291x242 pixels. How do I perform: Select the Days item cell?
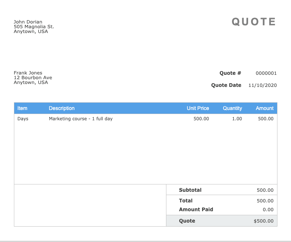pyautogui.click(x=23, y=119)
